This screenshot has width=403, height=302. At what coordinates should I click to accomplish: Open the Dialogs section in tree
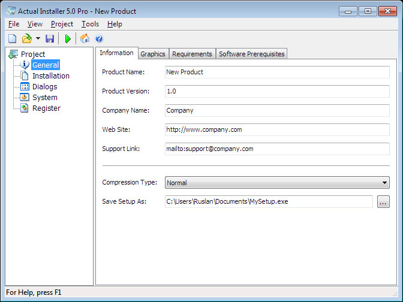(45, 86)
